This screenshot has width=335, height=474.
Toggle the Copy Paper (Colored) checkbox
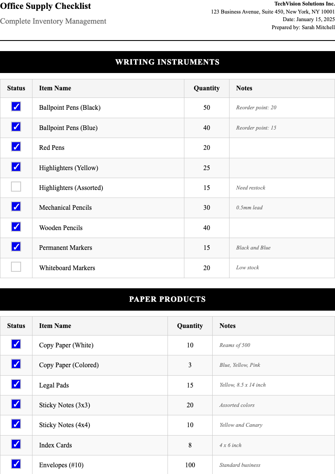pyautogui.click(x=16, y=364)
